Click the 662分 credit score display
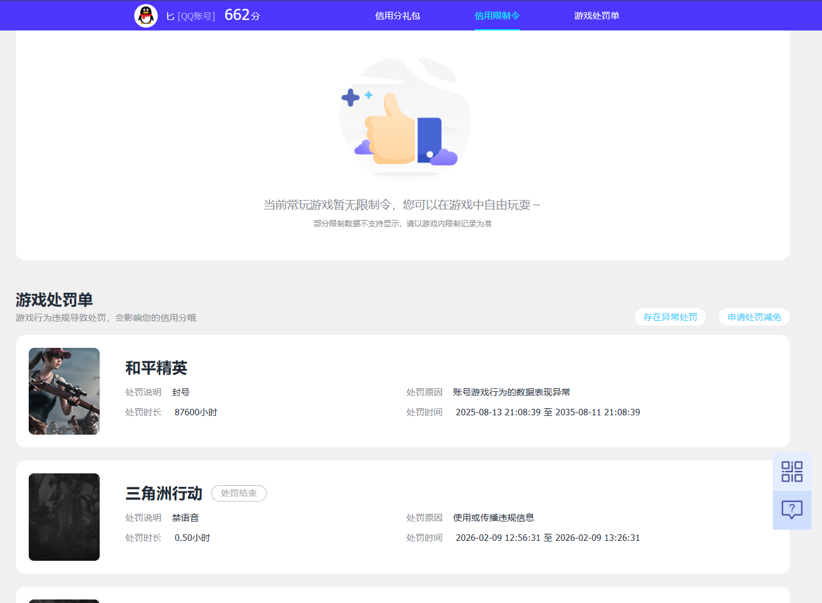The width and height of the screenshot is (822, 603). click(x=242, y=15)
